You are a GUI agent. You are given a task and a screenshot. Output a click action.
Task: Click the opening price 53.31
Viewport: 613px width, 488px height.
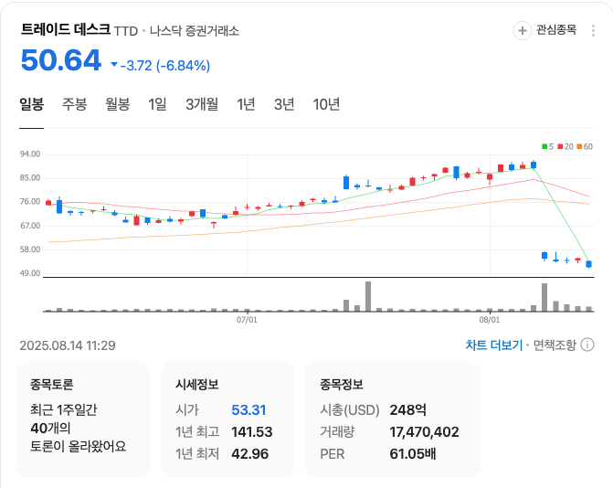point(248,409)
